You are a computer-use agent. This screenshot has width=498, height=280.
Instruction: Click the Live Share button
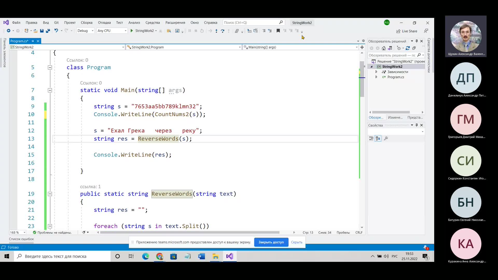[407, 31]
